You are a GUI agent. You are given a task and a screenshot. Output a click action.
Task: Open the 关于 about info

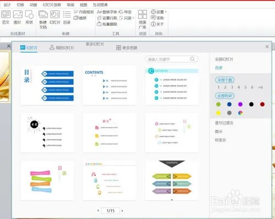tap(157, 24)
